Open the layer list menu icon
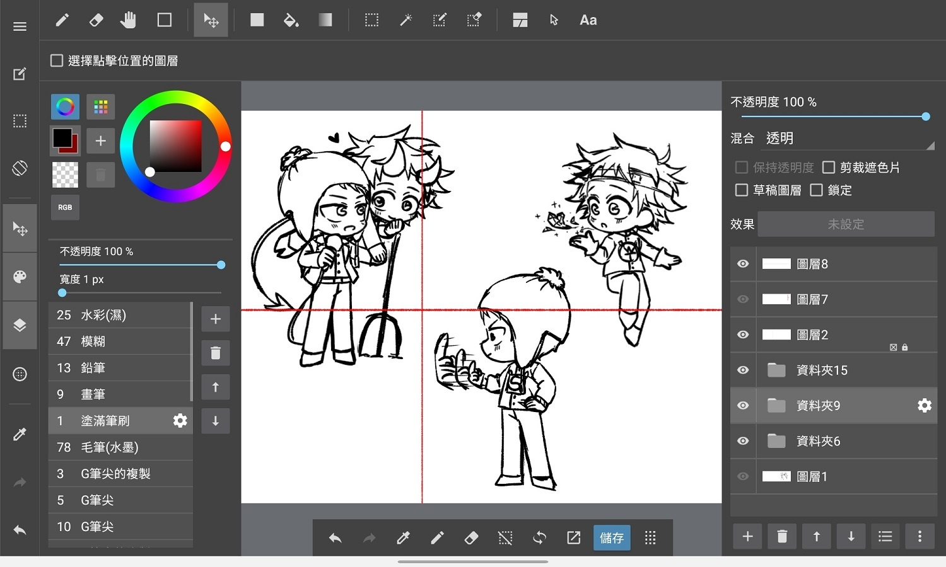The image size is (946, 567). tap(885, 536)
